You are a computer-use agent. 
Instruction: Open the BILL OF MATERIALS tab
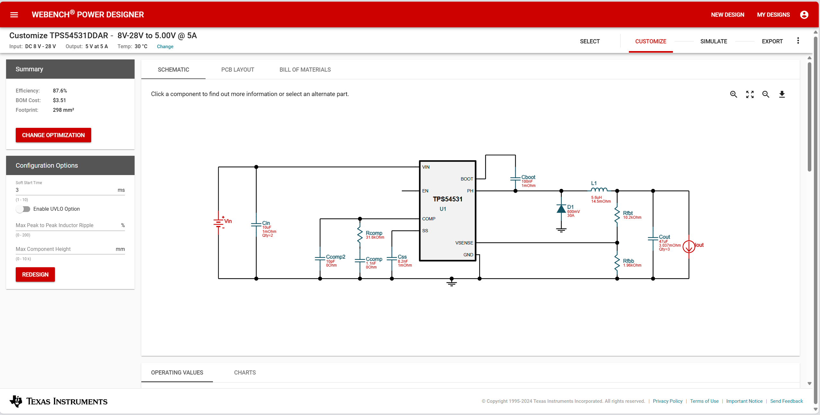pos(305,70)
